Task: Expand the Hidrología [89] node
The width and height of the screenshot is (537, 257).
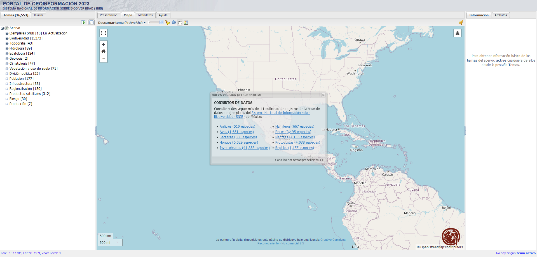Action: (7, 48)
